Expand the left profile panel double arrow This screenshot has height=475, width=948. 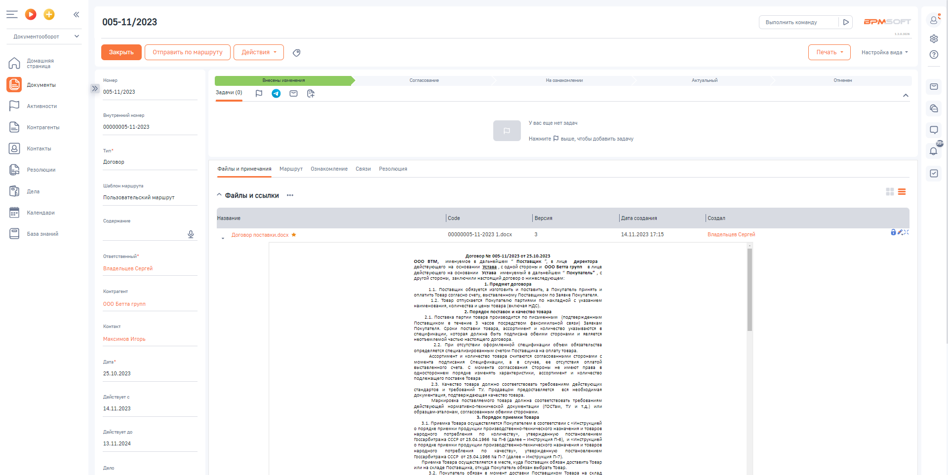coord(95,88)
